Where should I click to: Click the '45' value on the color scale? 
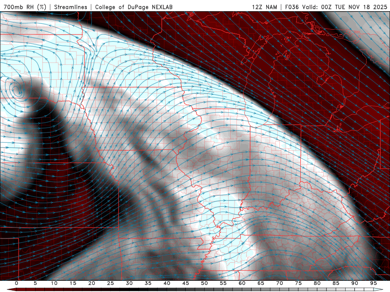186,283
